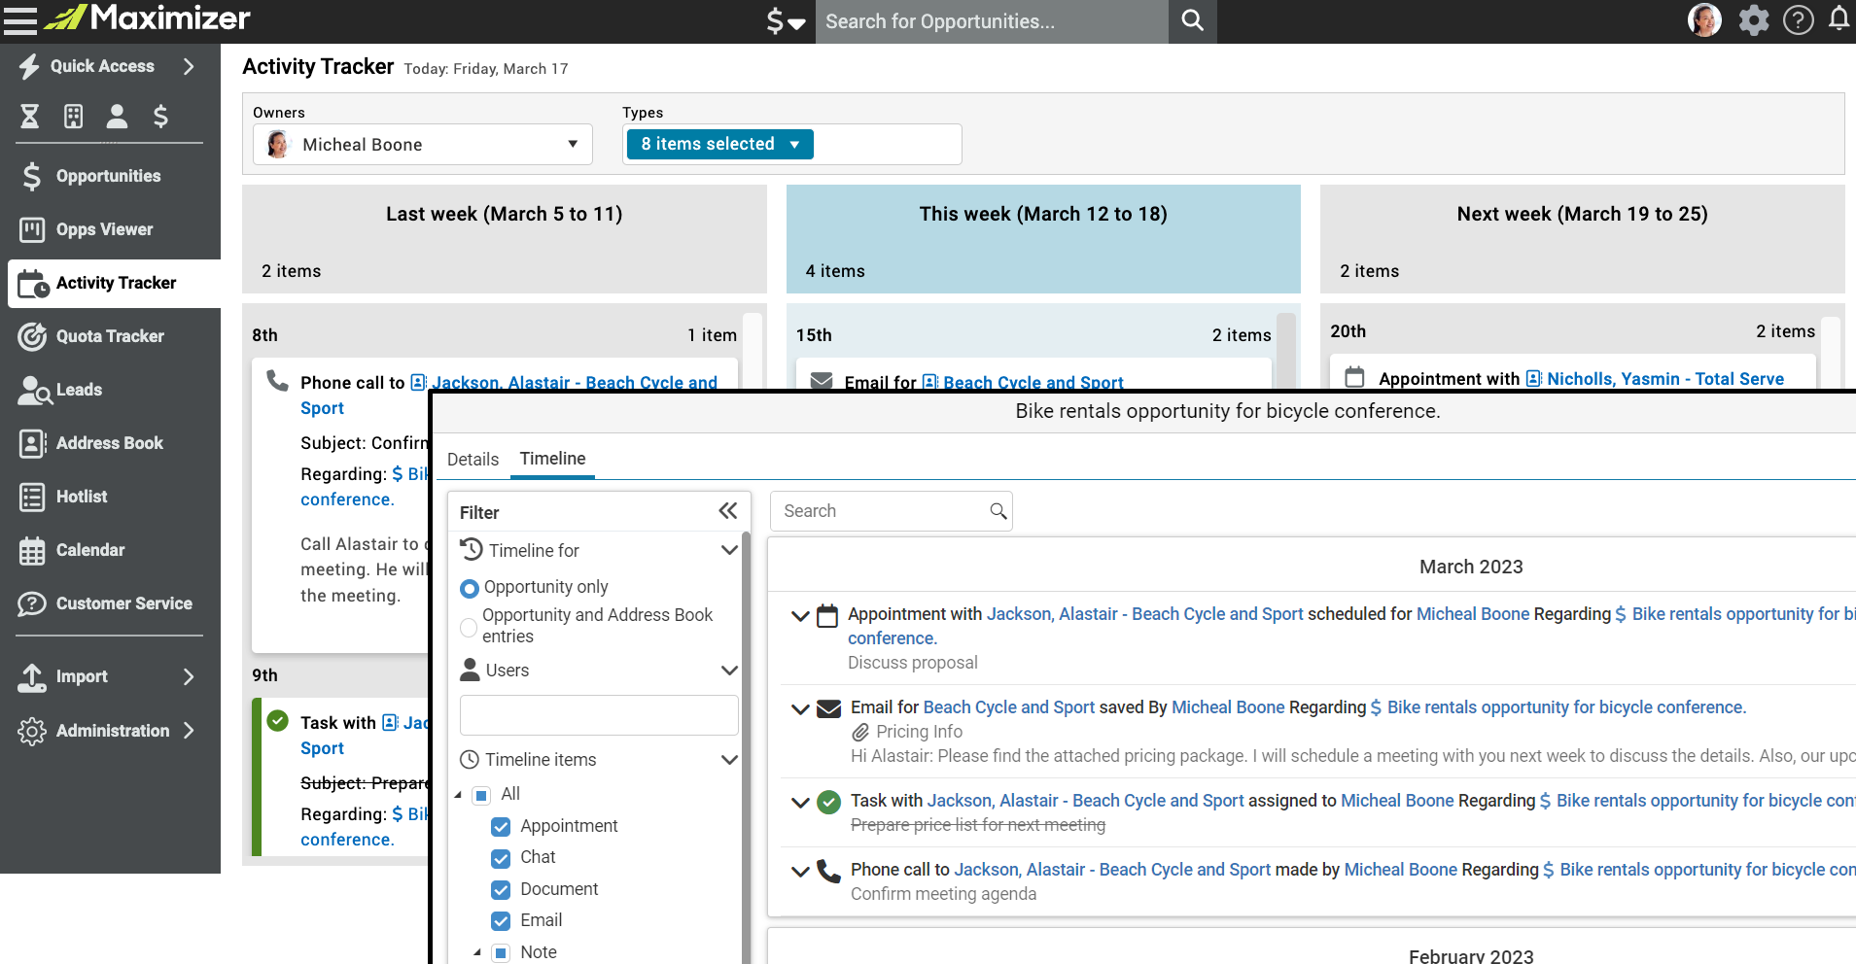1856x964 pixels.
Task: Uncheck the Appointment checkbox
Action: [x=501, y=827]
